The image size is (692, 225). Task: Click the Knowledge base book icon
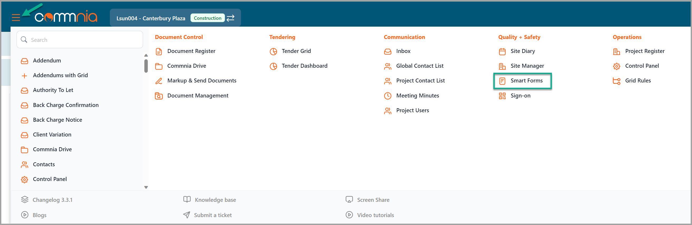(x=187, y=199)
